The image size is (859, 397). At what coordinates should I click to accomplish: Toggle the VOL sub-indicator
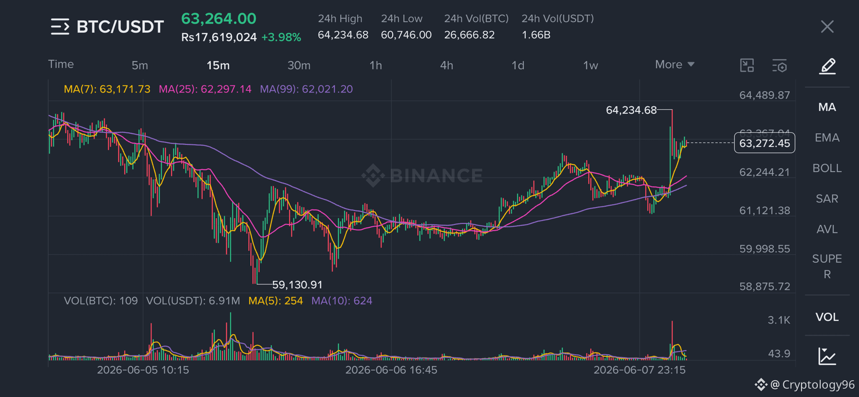[x=827, y=317]
